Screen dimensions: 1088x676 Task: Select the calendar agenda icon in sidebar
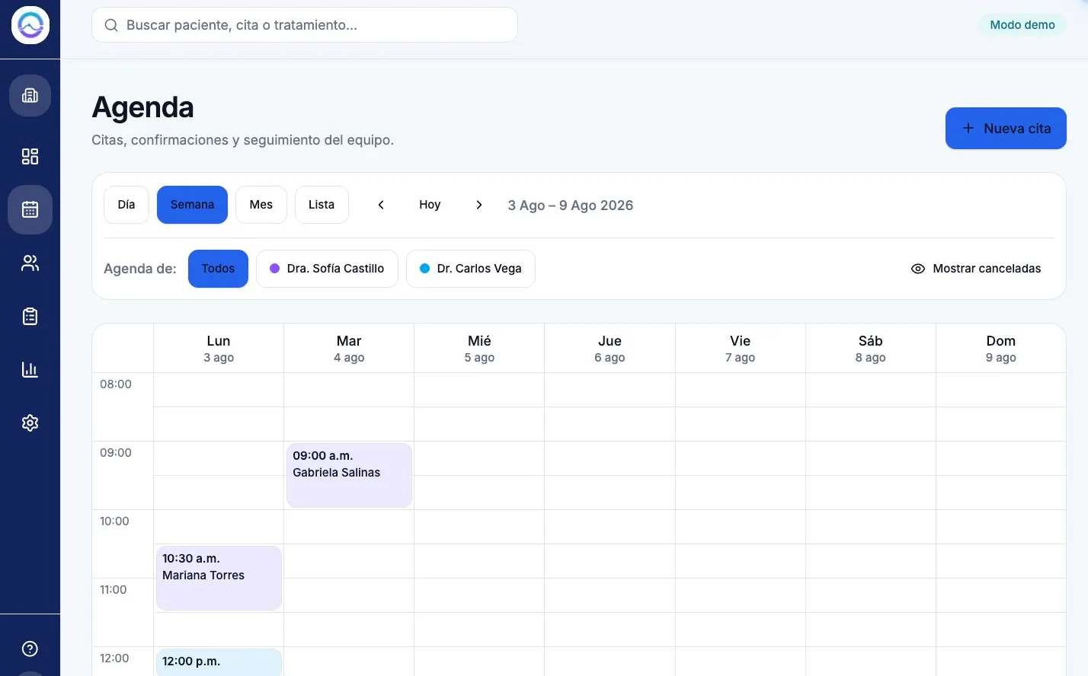click(x=30, y=209)
